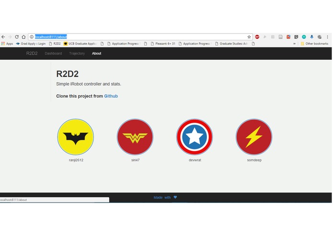Open the dark shield extension icon
The image size is (333, 236).
(x=296, y=37)
